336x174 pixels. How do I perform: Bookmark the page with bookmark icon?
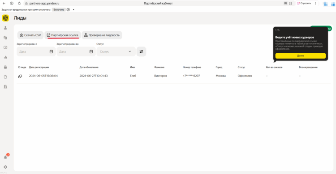coord(290,4)
